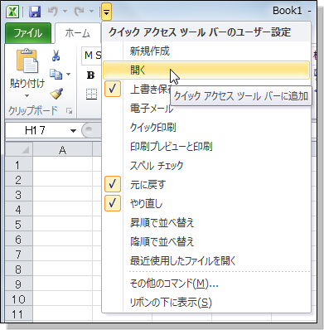Enable スペル チェック in the menu
Viewport: 324px width, 330px height.
206,166
